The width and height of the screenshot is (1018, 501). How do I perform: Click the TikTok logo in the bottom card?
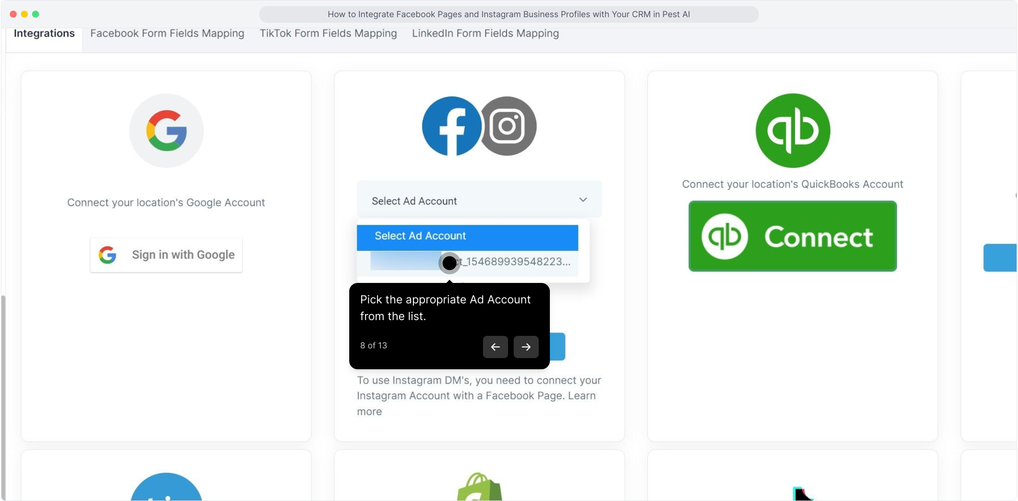pyautogui.click(x=802, y=493)
